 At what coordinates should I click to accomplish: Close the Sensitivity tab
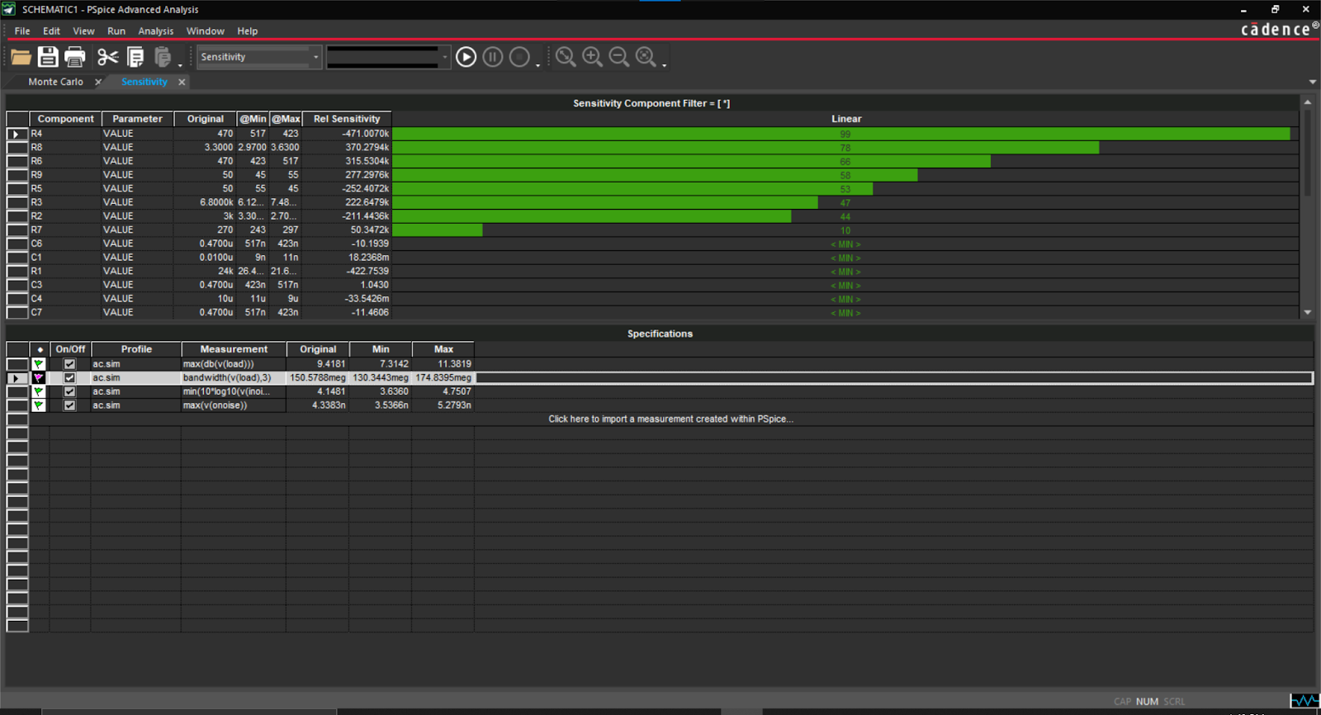point(182,82)
